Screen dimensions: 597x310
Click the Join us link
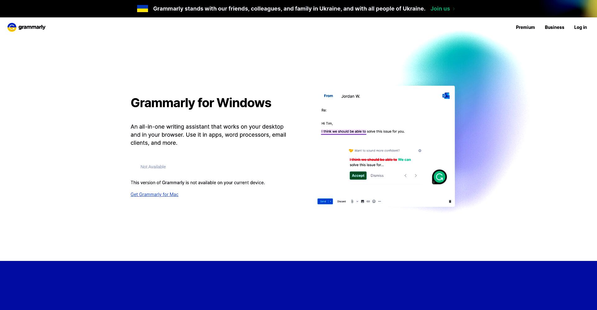[440, 9]
